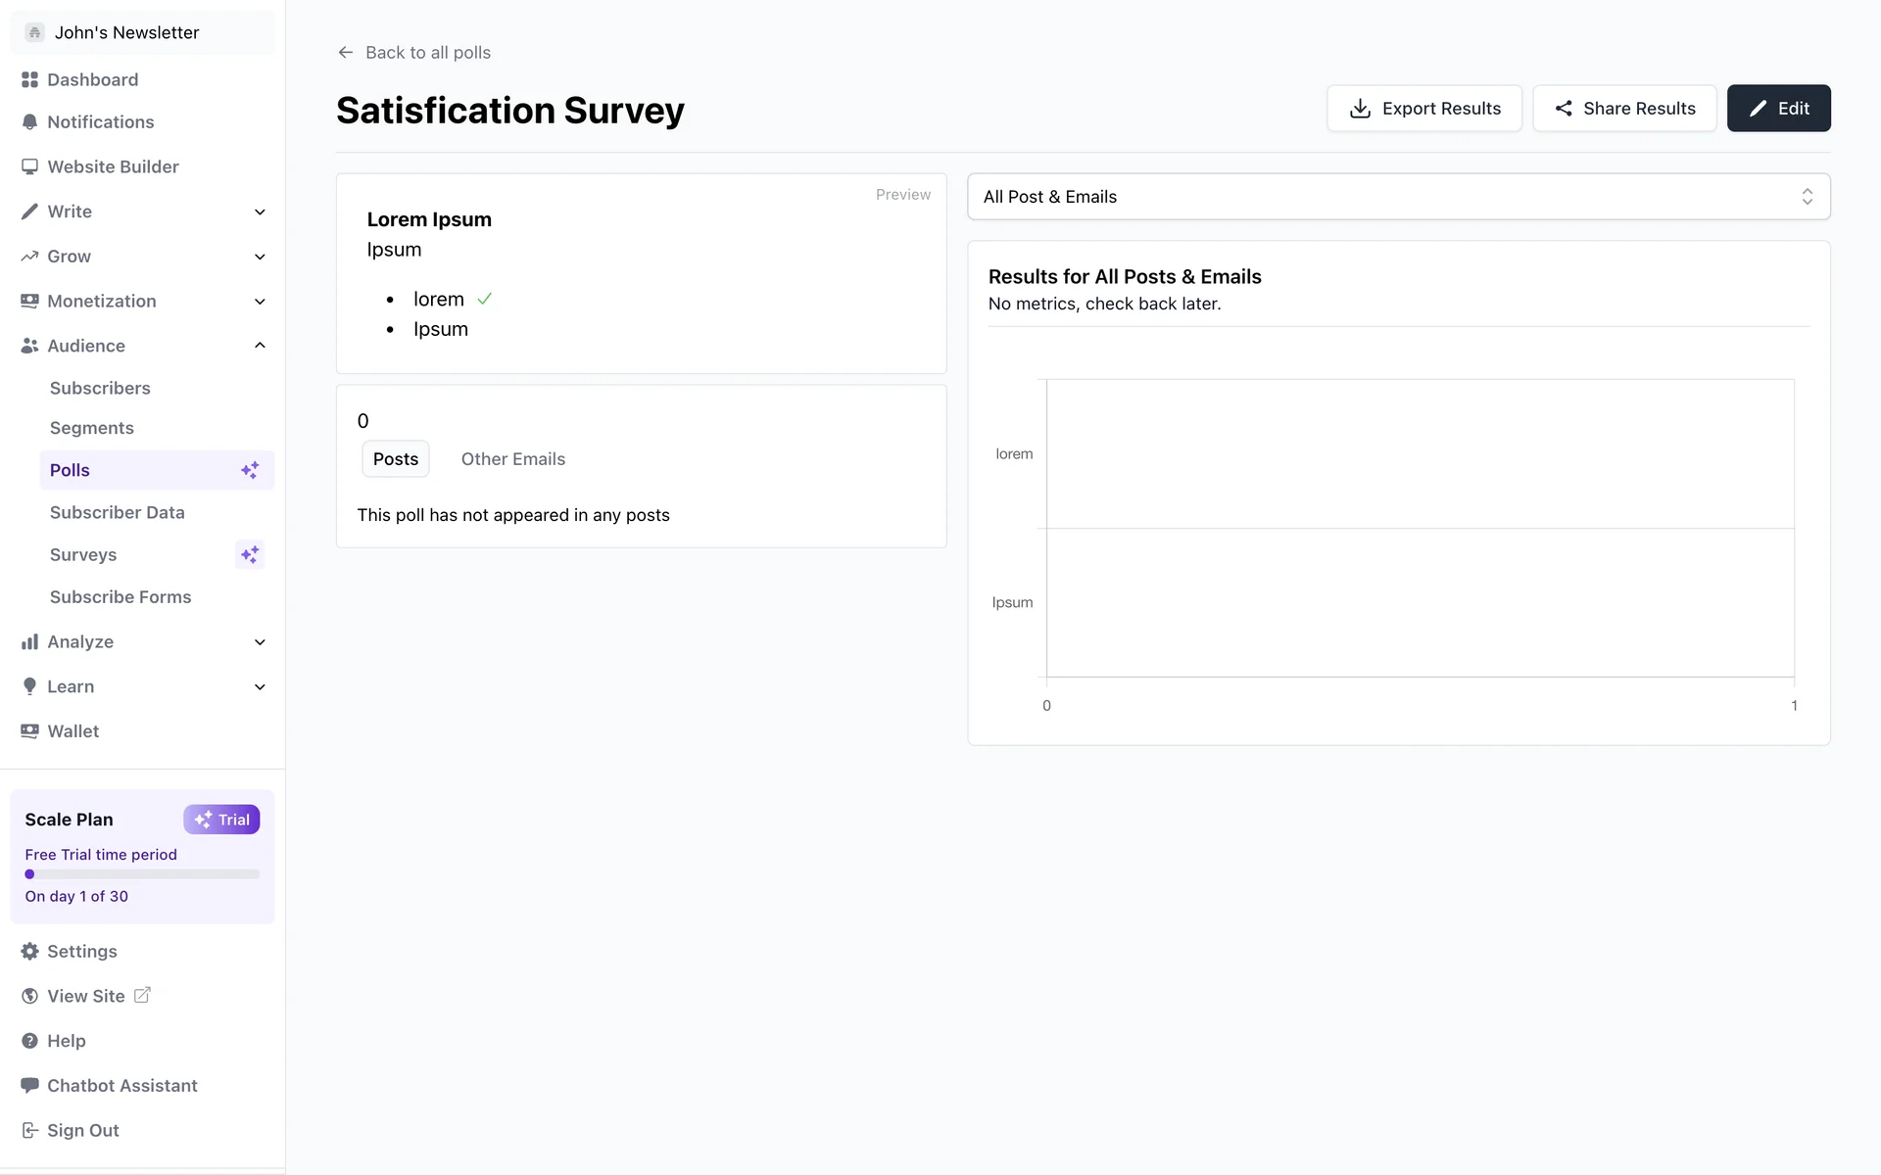1881x1175 pixels.
Task: Click the Export Results button
Action: 1423,109
